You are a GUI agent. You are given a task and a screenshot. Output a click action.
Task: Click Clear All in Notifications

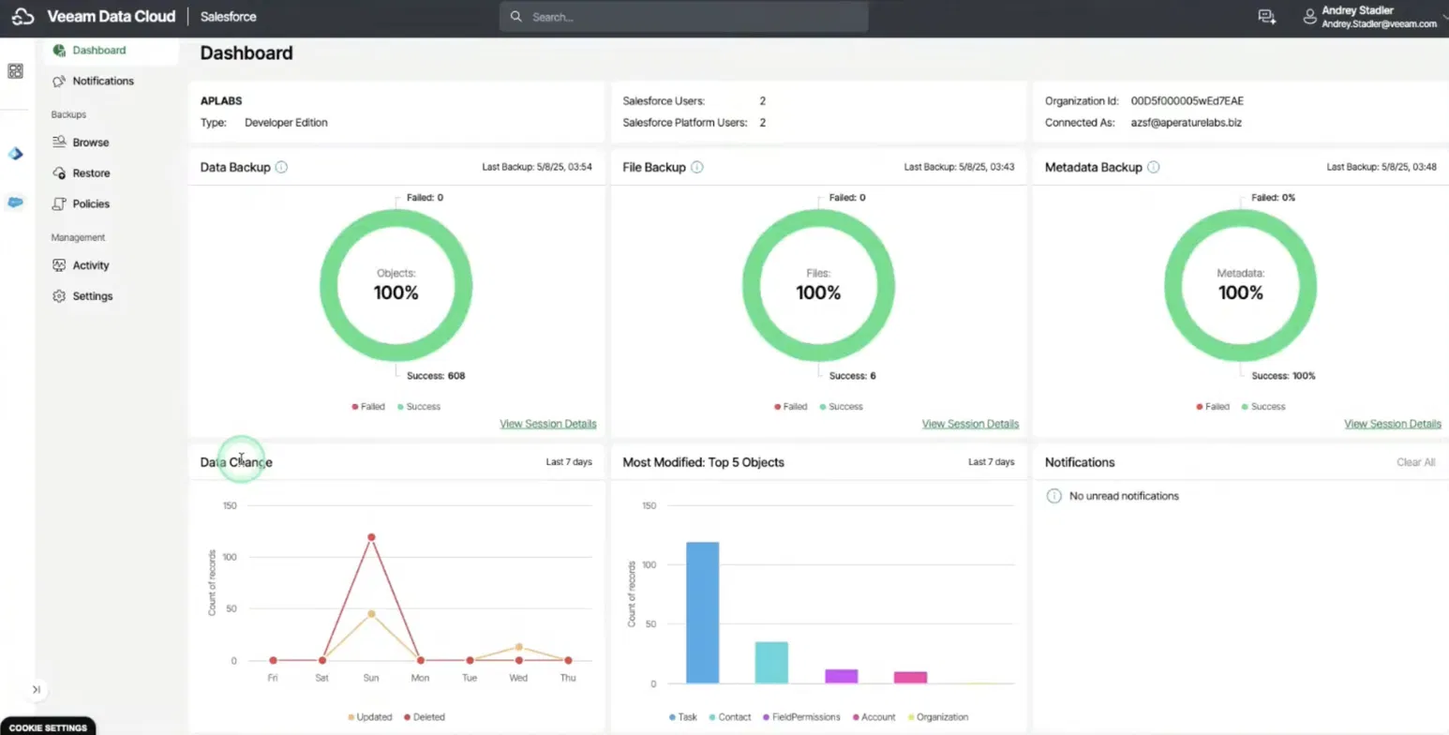point(1415,462)
